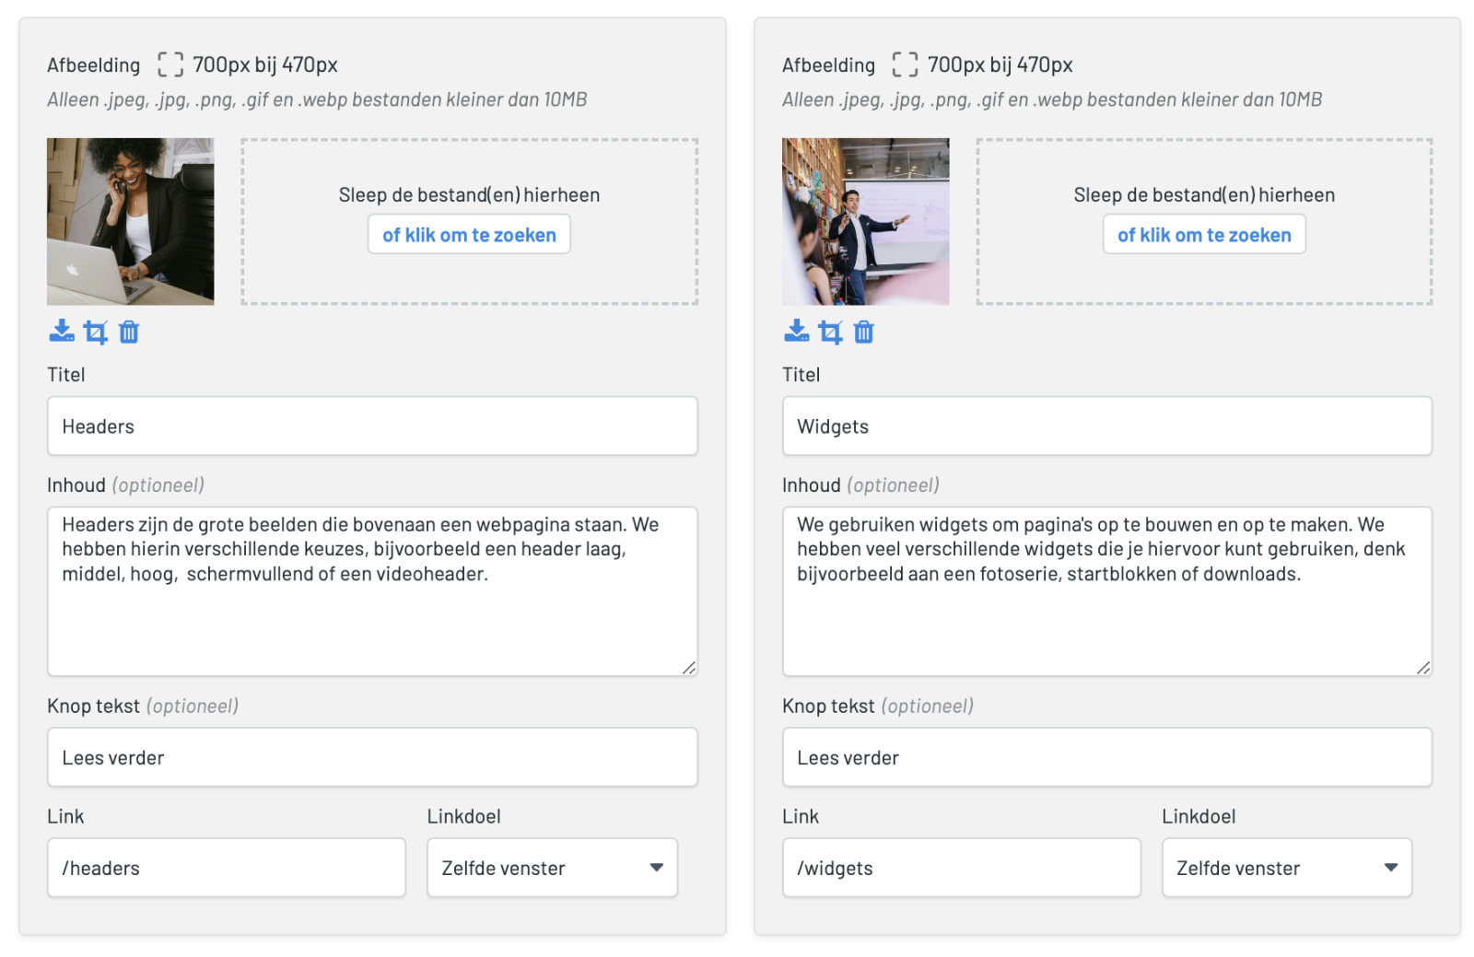Download the Headers image
This screenshot has width=1474, height=957.
[62, 332]
